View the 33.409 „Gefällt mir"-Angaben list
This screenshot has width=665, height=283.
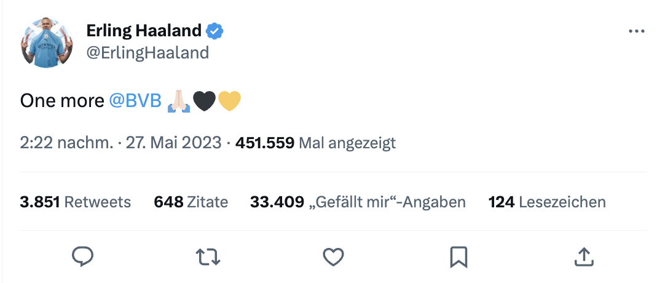[358, 202]
